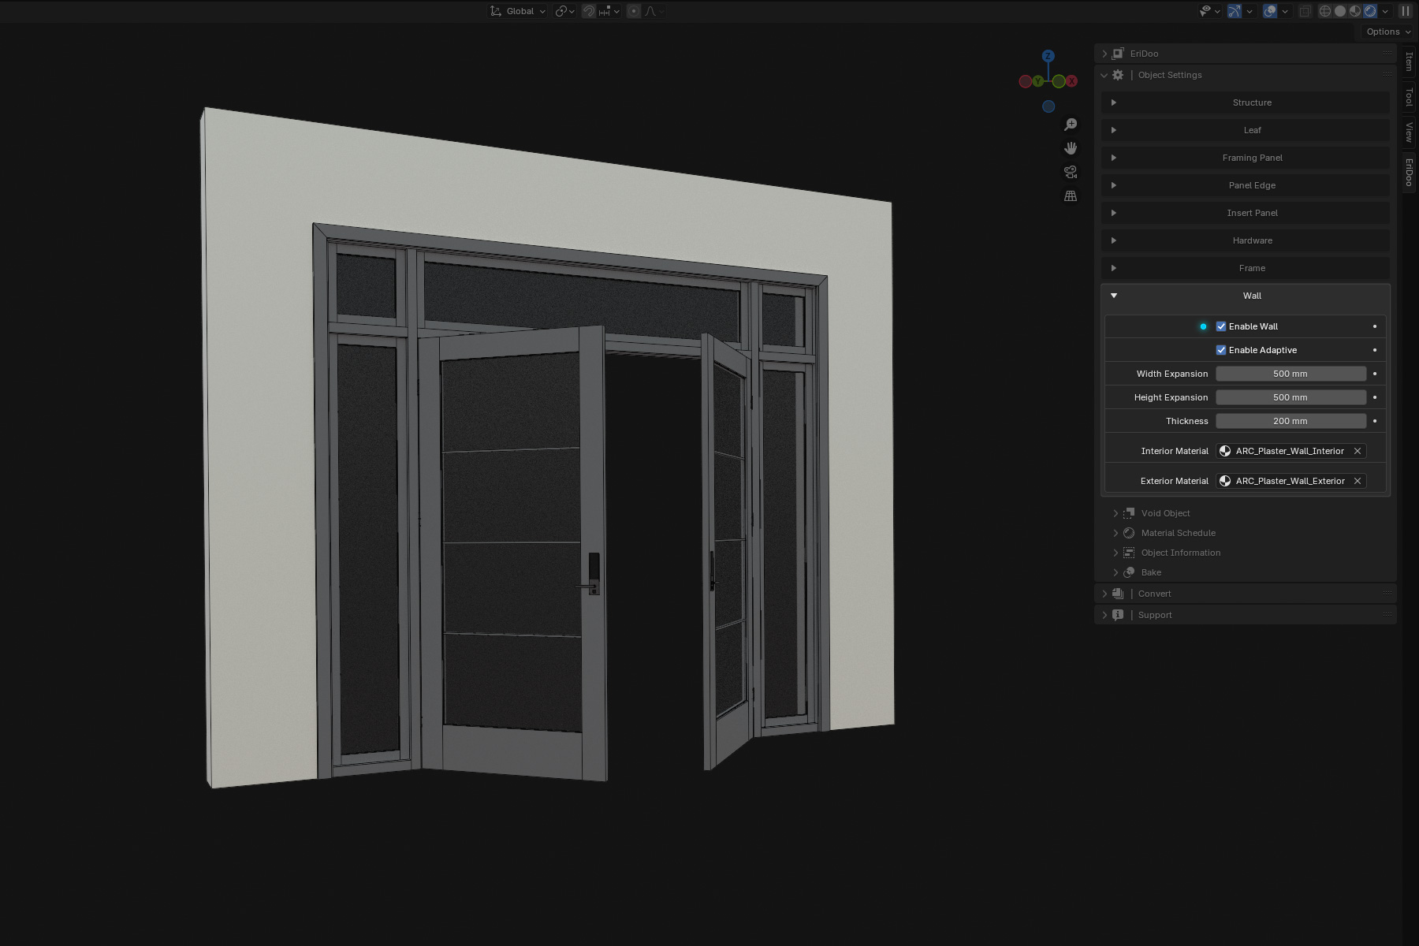Uncheck the Enable Wall checkbox
Image resolution: width=1419 pixels, height=946 pixels.
click(1221, 326)
